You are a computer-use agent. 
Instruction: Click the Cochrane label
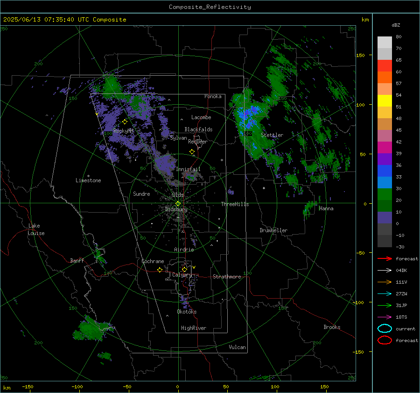click(153, 261)
